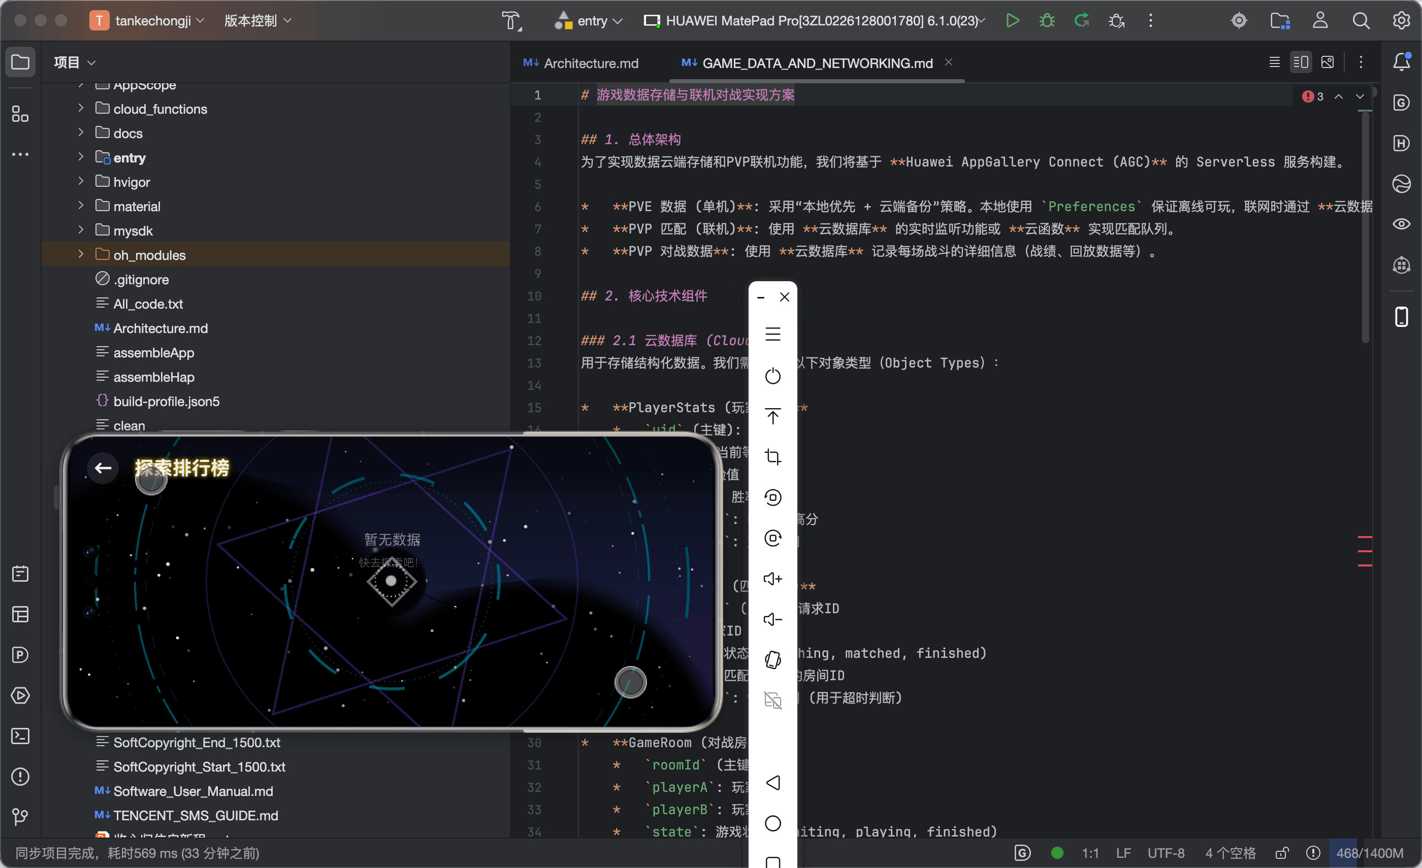Take emulator screenshot with crop icon
Screen dimensions: 1422x868
point(773,457)
